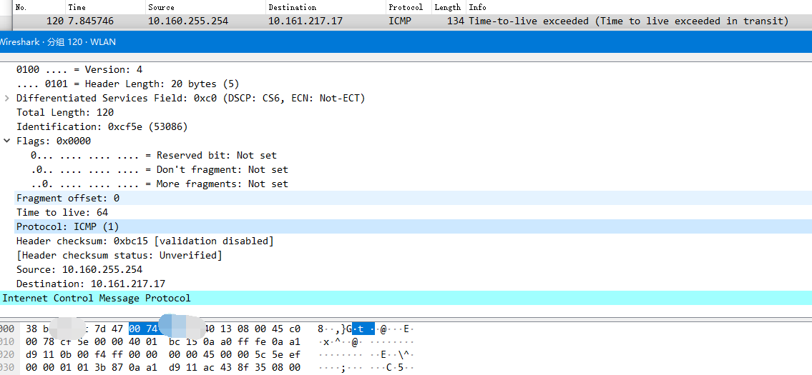Select the Destination: 10.161.217.17 field

pos(91,284)
